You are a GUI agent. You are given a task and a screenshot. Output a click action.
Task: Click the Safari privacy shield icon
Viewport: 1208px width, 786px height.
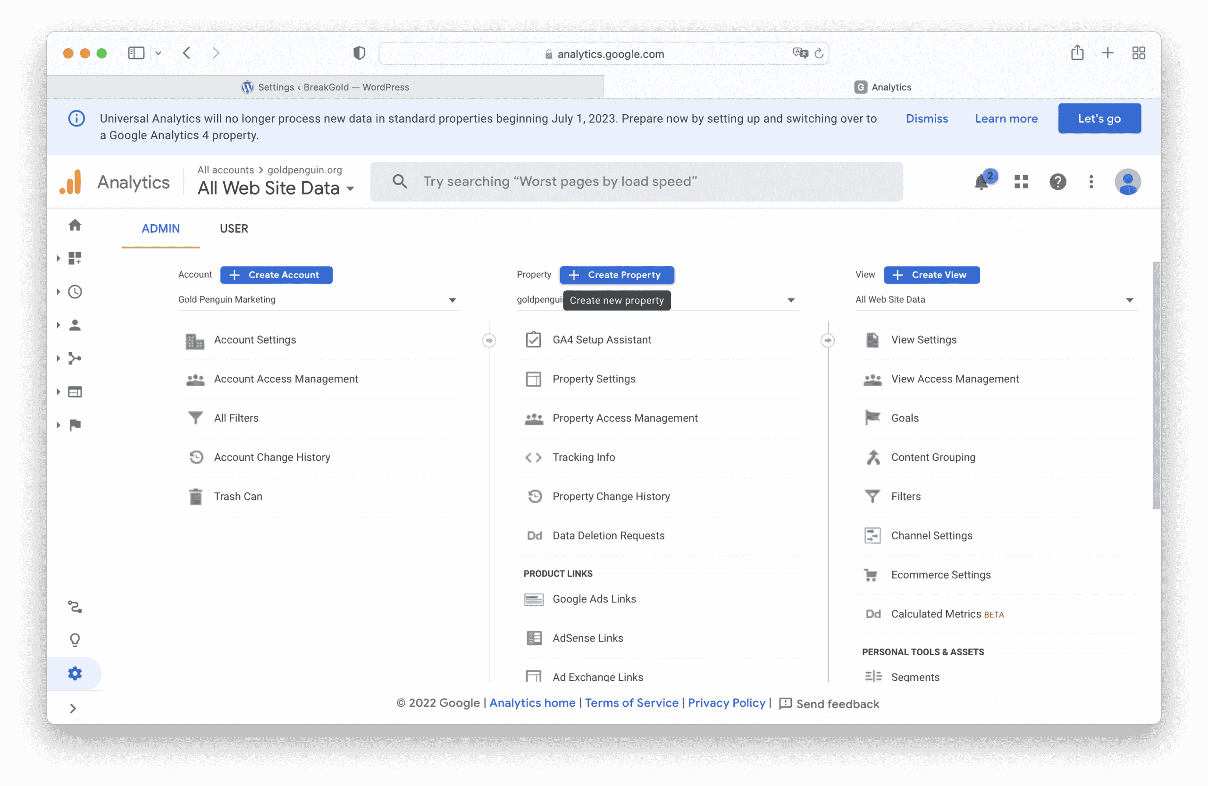[359, 53]
